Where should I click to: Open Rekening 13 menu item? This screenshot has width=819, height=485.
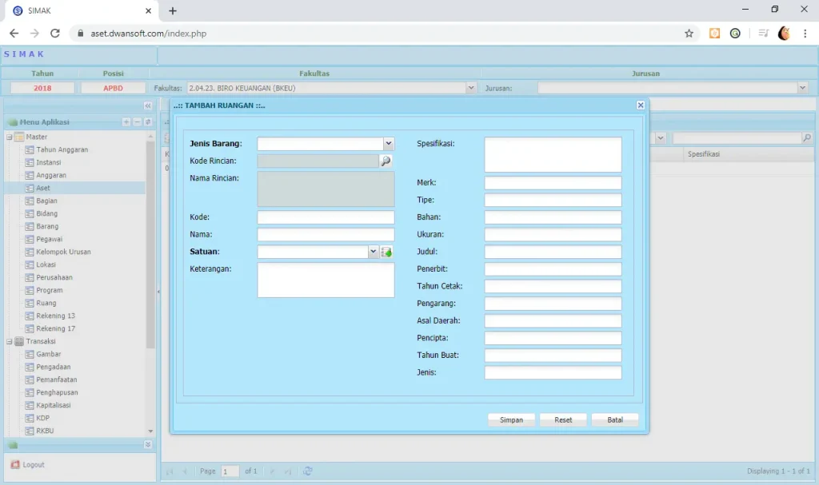pos(56,316)
